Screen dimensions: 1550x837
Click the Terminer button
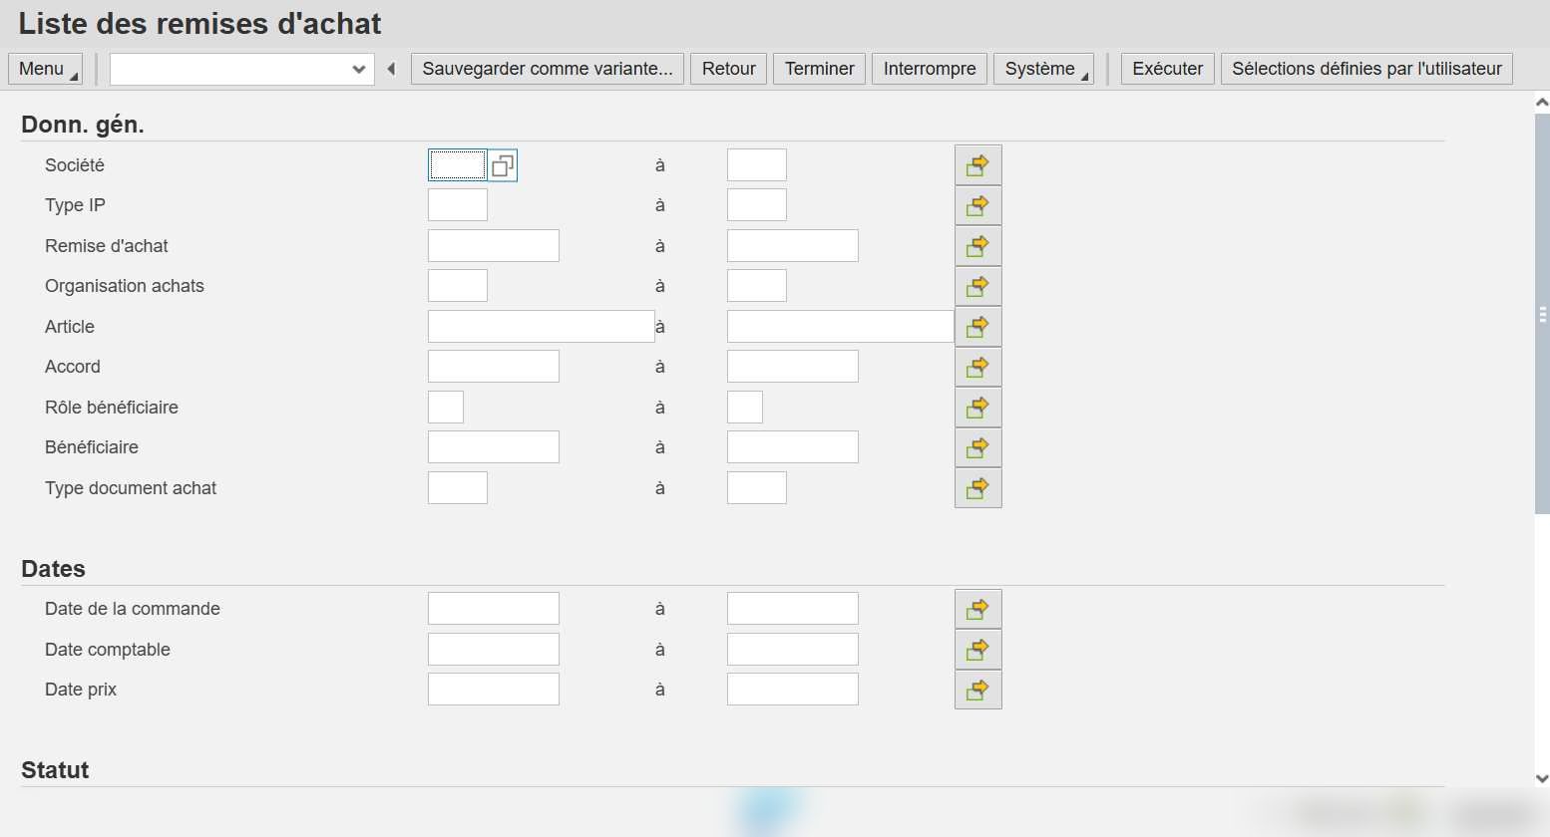(x=819, y=69)
